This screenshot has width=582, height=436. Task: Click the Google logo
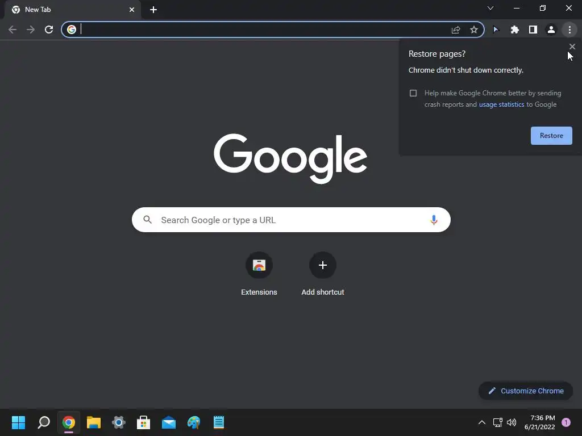click(x=290, y=159)
